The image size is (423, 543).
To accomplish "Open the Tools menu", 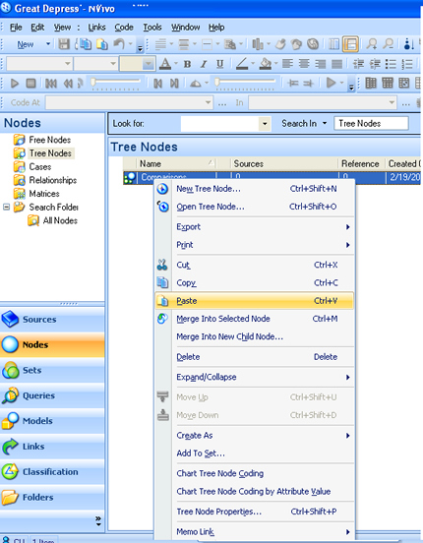I will click(152, 28).
